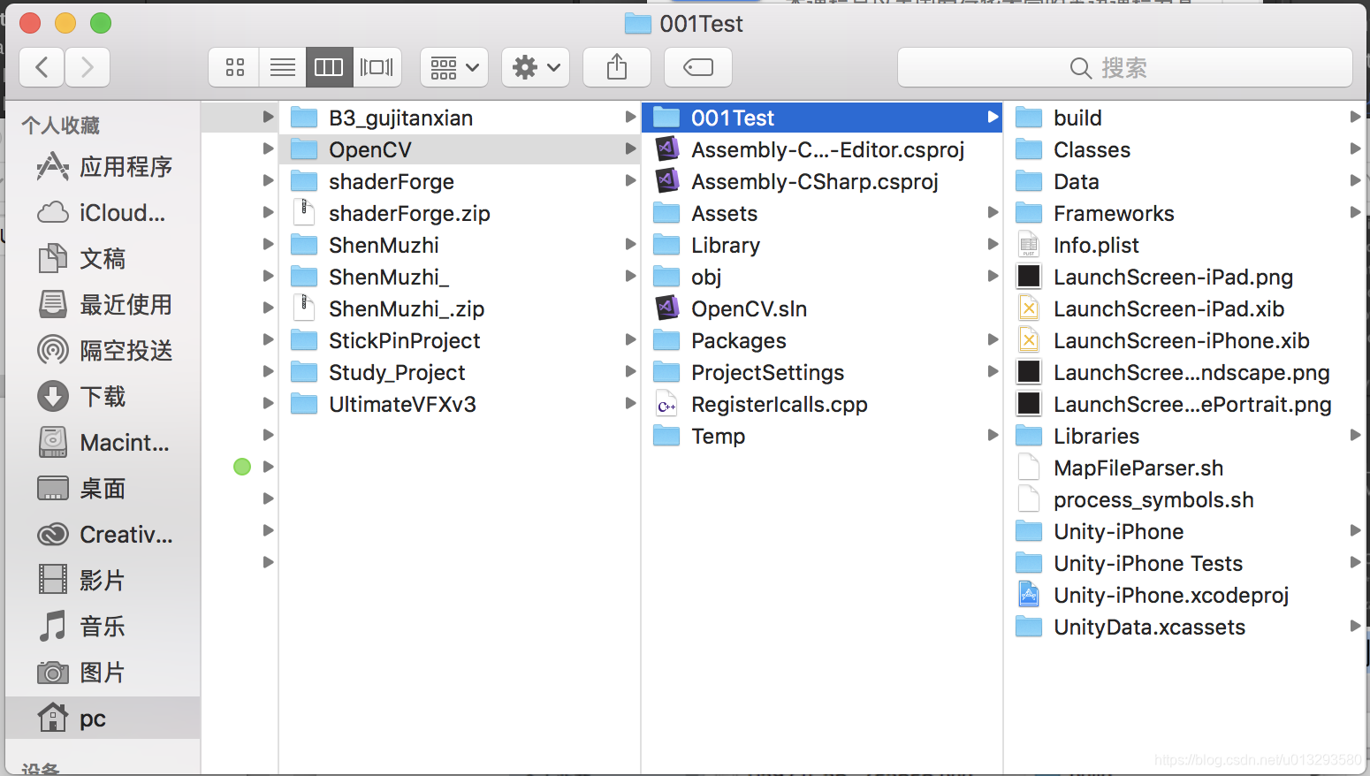
Task: Click the edit tags button
Action: [698, 67]
